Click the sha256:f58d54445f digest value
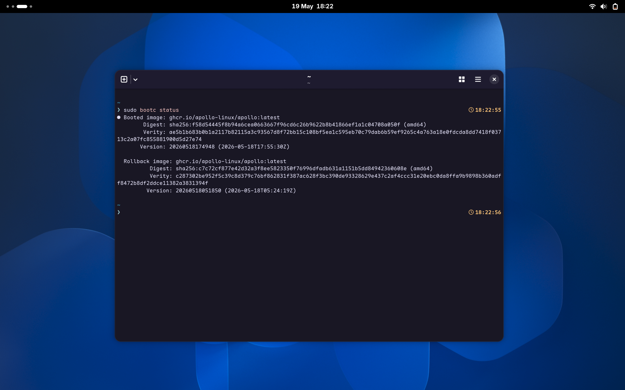 (285, 125)
